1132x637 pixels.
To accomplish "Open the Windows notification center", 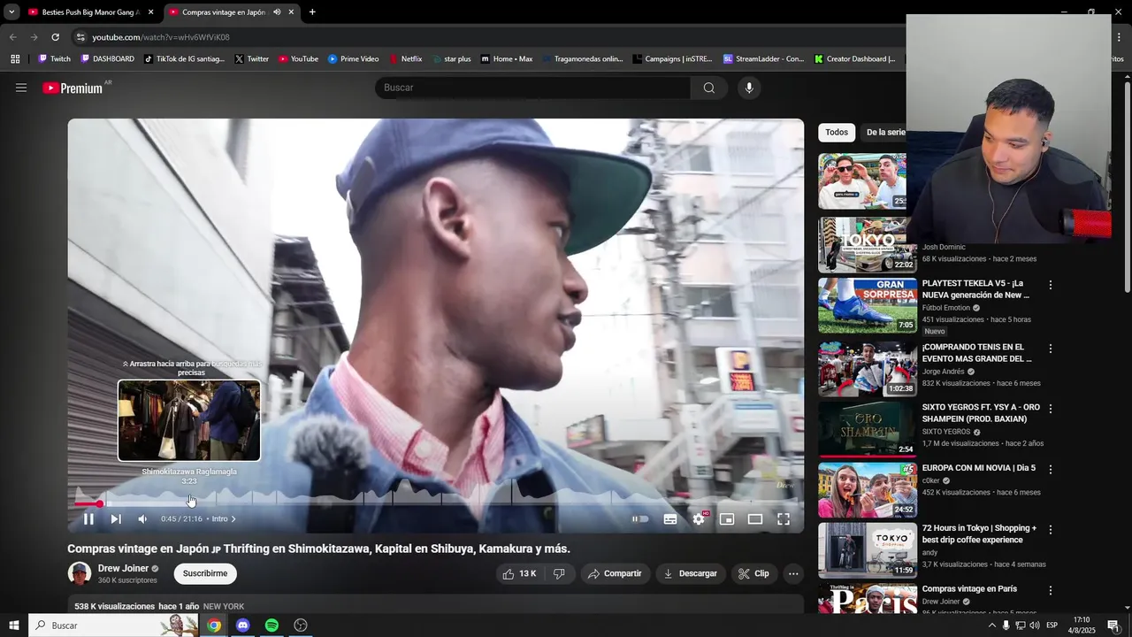I will click(1113, 625).
